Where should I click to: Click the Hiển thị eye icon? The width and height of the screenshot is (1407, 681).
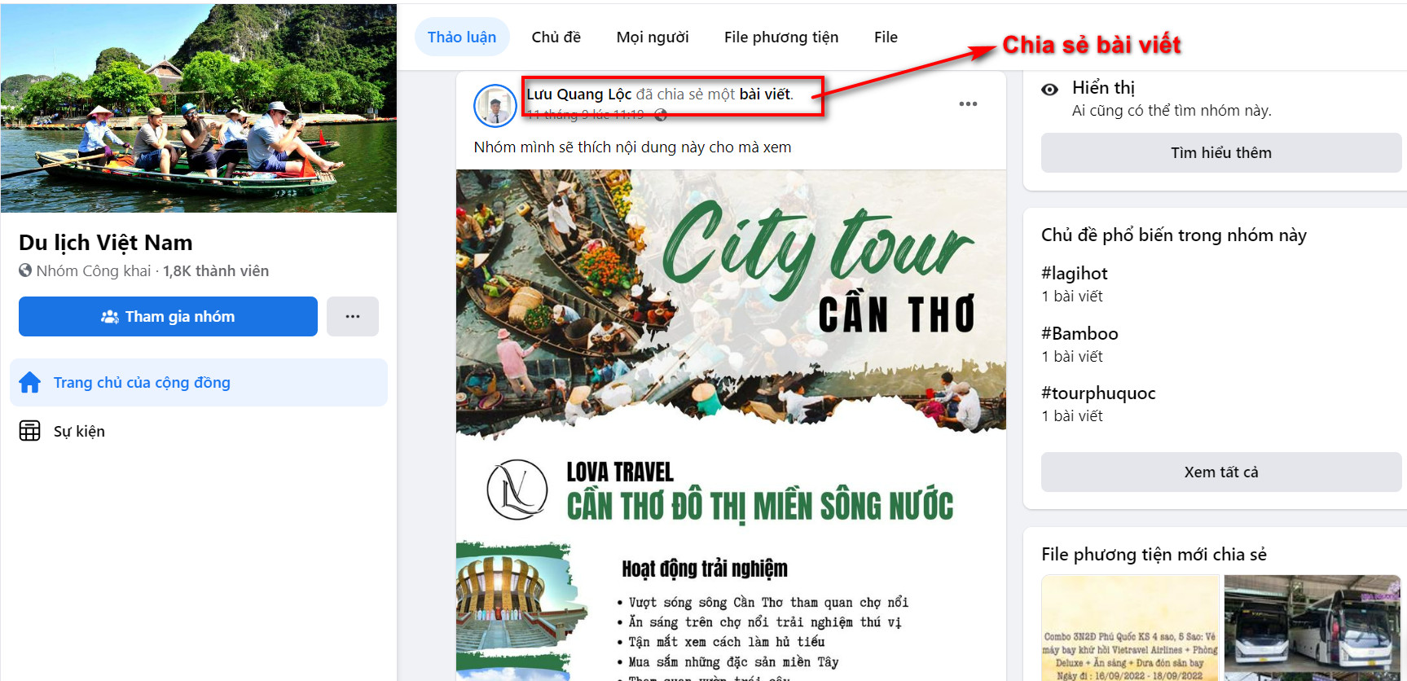tap(1050, 90)
